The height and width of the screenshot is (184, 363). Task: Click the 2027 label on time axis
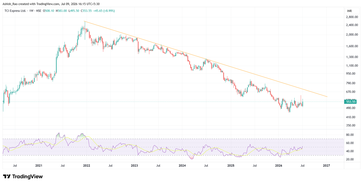point(326,166)
